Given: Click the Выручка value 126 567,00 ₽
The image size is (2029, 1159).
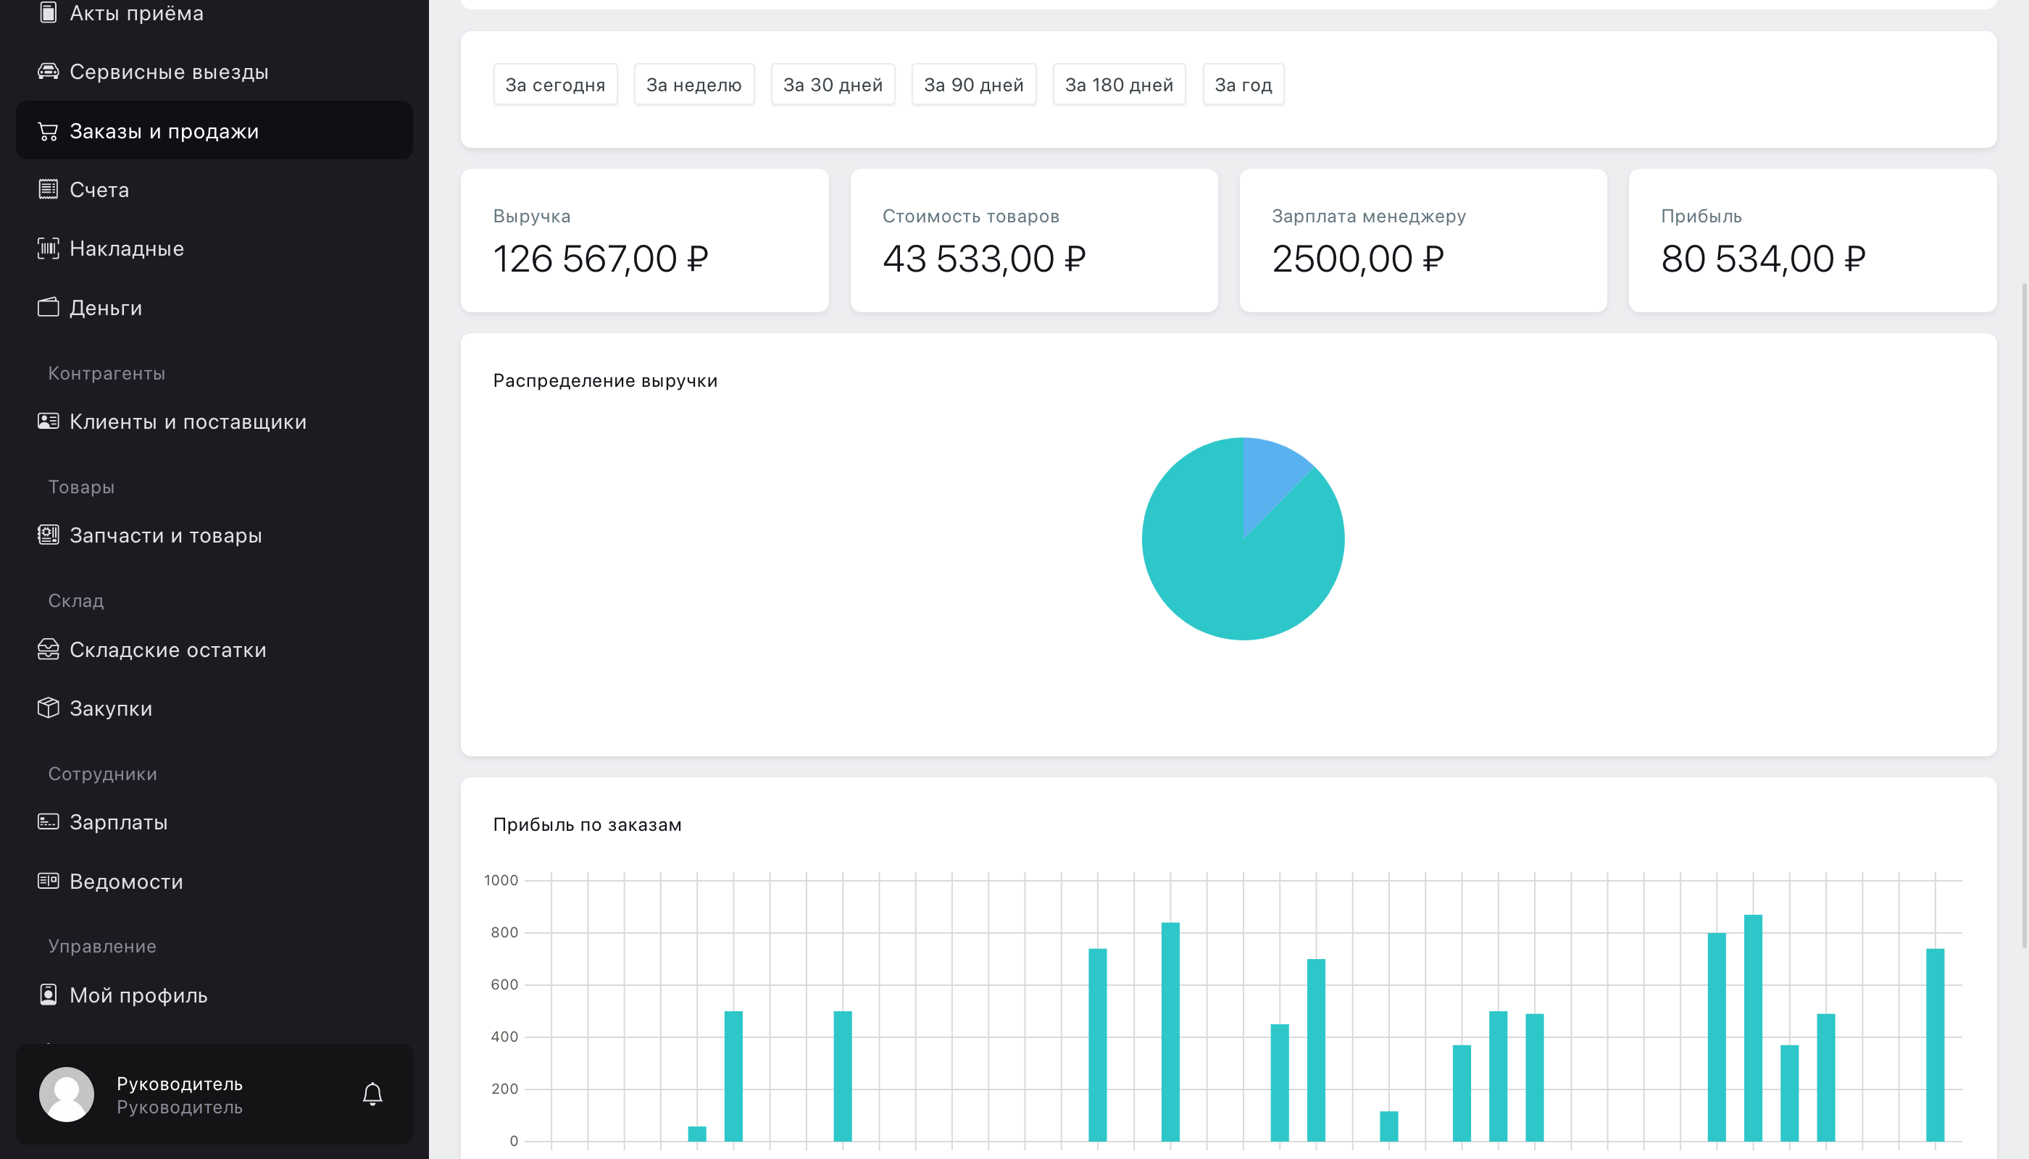Looking at the screenshot, I should click(x=601, y=259).
